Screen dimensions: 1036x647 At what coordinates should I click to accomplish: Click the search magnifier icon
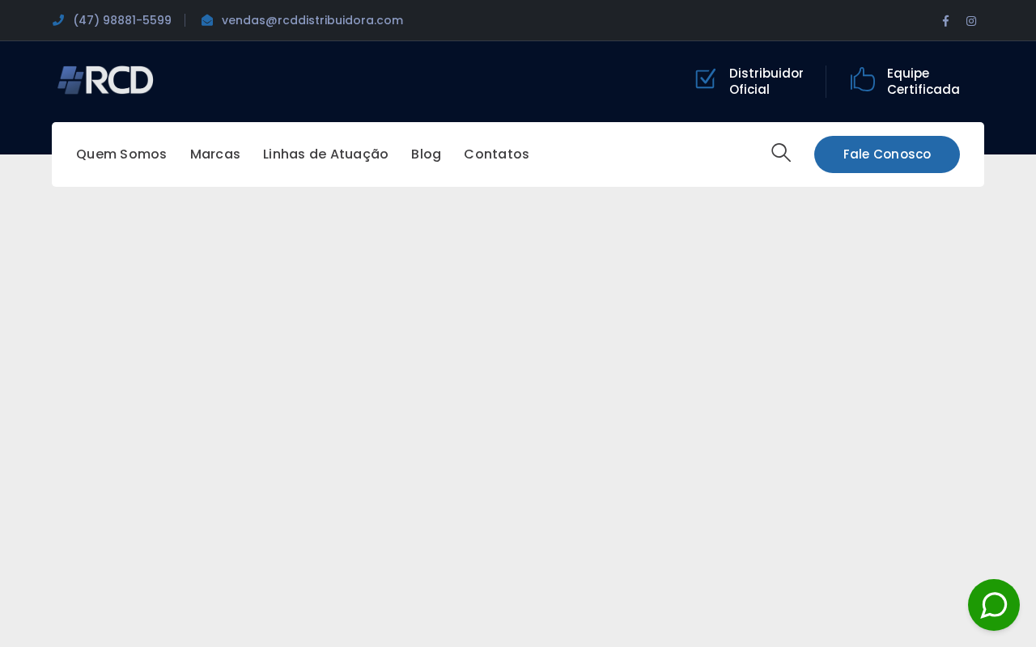coord(781,153)
